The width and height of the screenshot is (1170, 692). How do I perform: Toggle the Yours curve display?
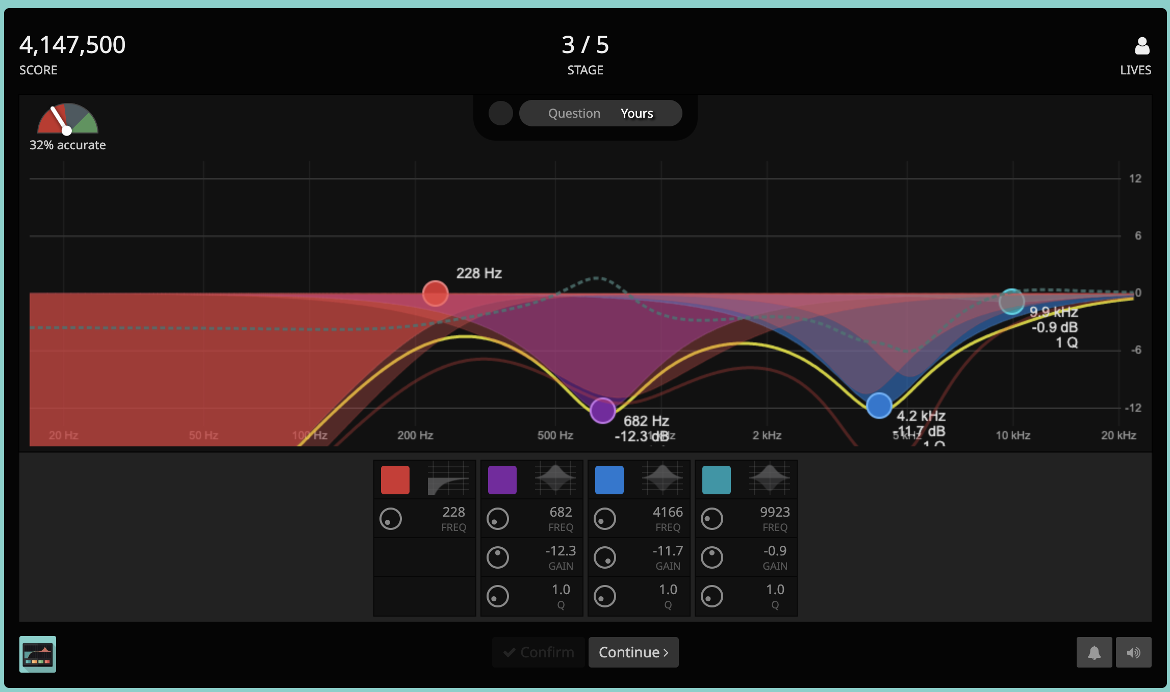636,113
